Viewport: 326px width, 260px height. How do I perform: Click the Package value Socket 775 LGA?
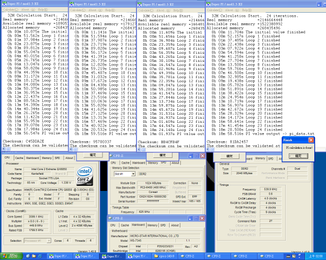[49, 178]
